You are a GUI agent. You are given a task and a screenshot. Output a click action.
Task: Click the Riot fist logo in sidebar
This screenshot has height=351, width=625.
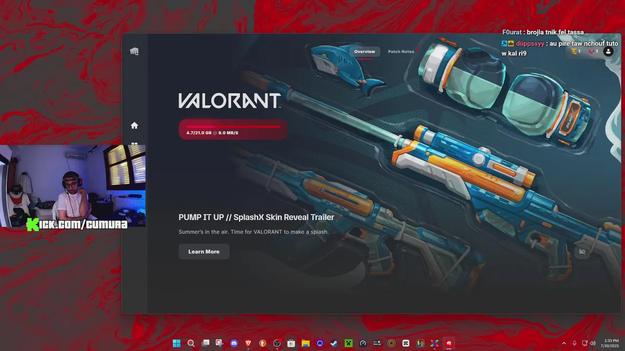pos(134,51)
